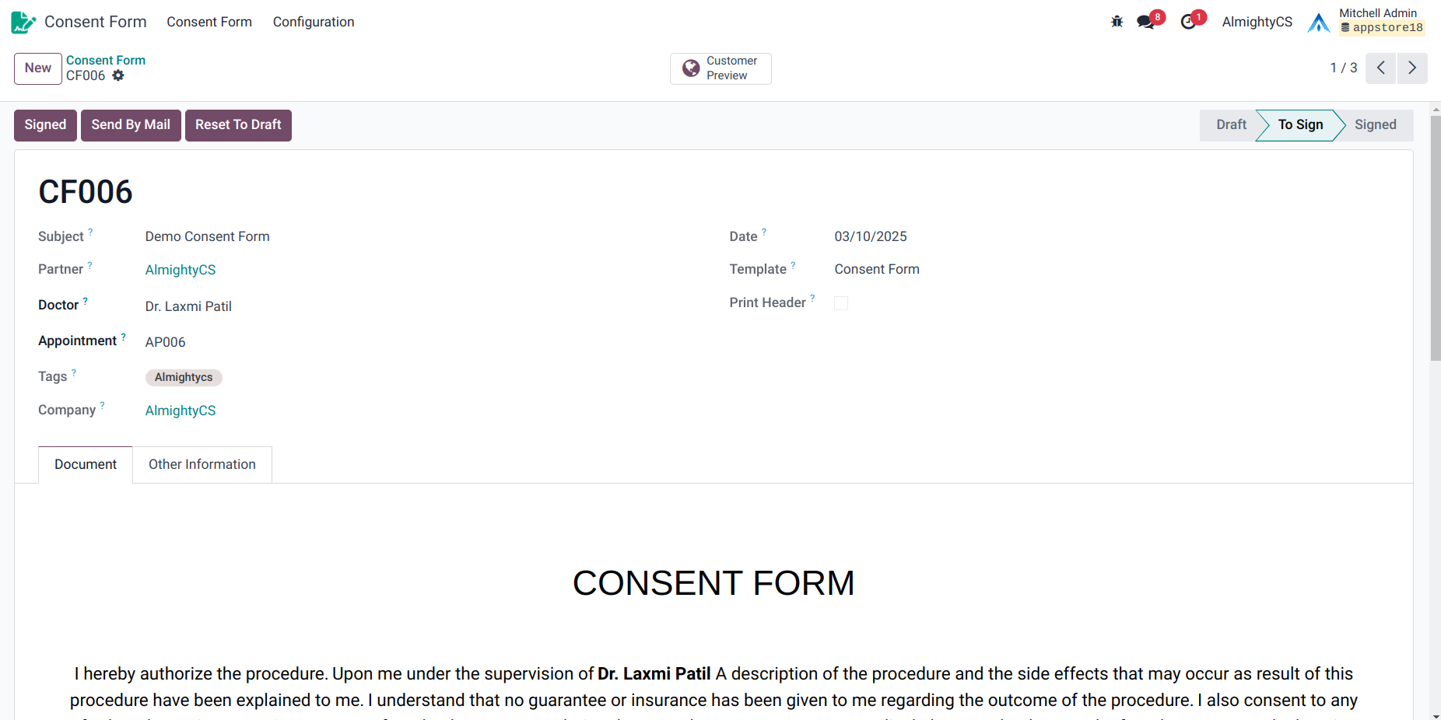Click the Almightycs tag chip
Screen dimensions: 1441x720
(184, 377)
